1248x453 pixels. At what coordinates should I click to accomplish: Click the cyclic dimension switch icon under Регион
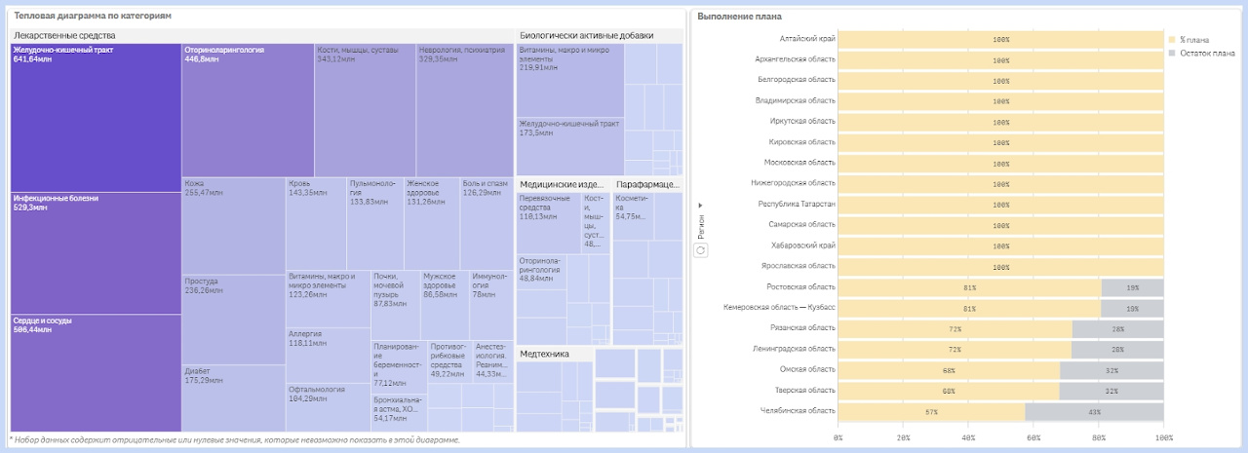[x=701, y=250]
